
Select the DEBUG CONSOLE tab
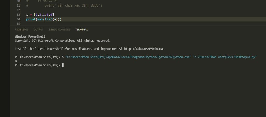[x=59, y=30]
